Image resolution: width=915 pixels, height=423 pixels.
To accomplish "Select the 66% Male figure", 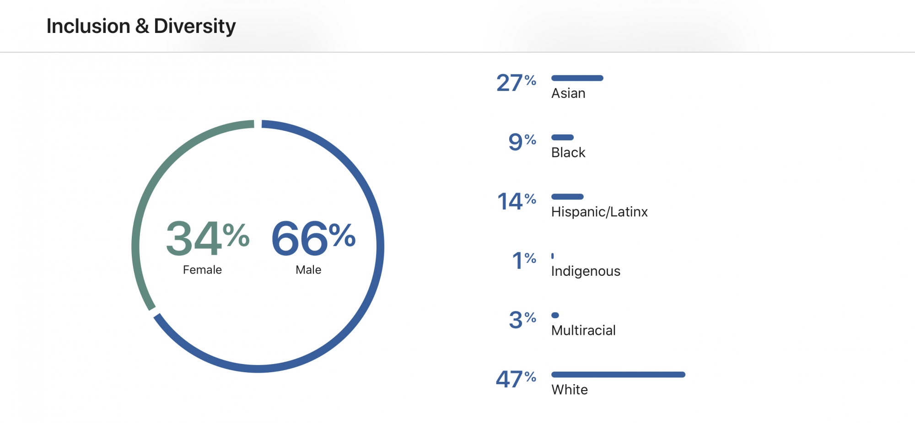I will tap(313, 238).
